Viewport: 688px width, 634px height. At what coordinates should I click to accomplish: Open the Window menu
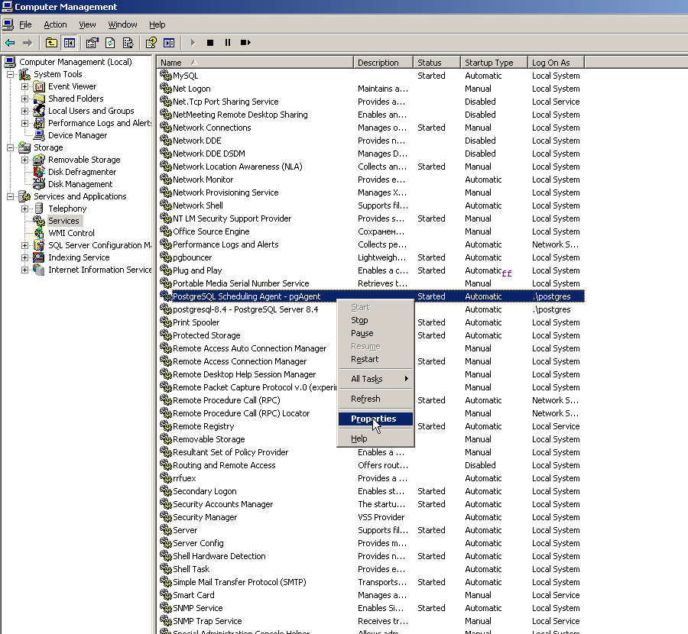122,24
